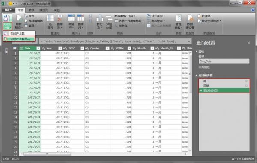
Task: Open the Month column filter dropdown
Action: pyautogui.click(x=152, y=48)
